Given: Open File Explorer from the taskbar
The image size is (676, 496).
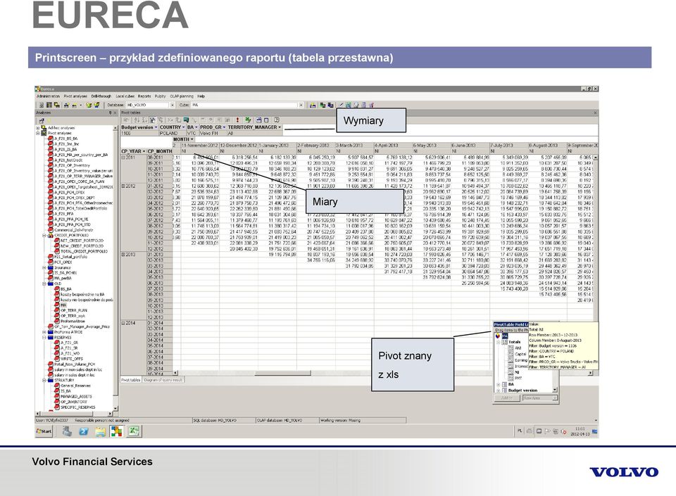Looking at the screenshot, I should coord(101,431).
